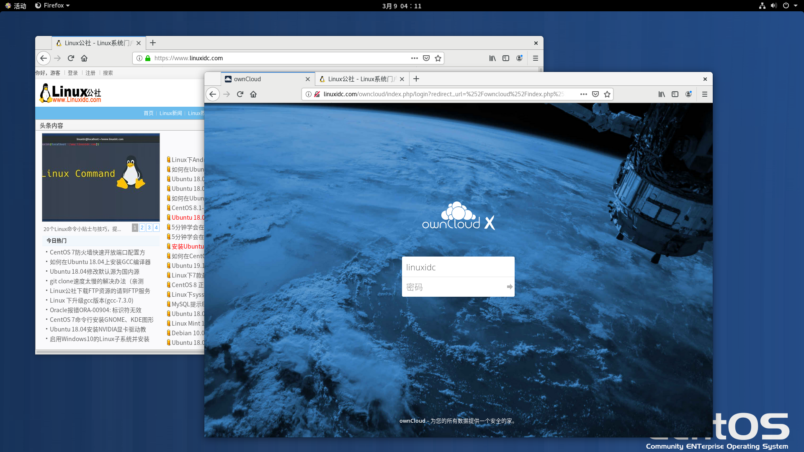804x452 pixels.
Task: Close Linux公社 tab in front window
Action: coord(402,79)
